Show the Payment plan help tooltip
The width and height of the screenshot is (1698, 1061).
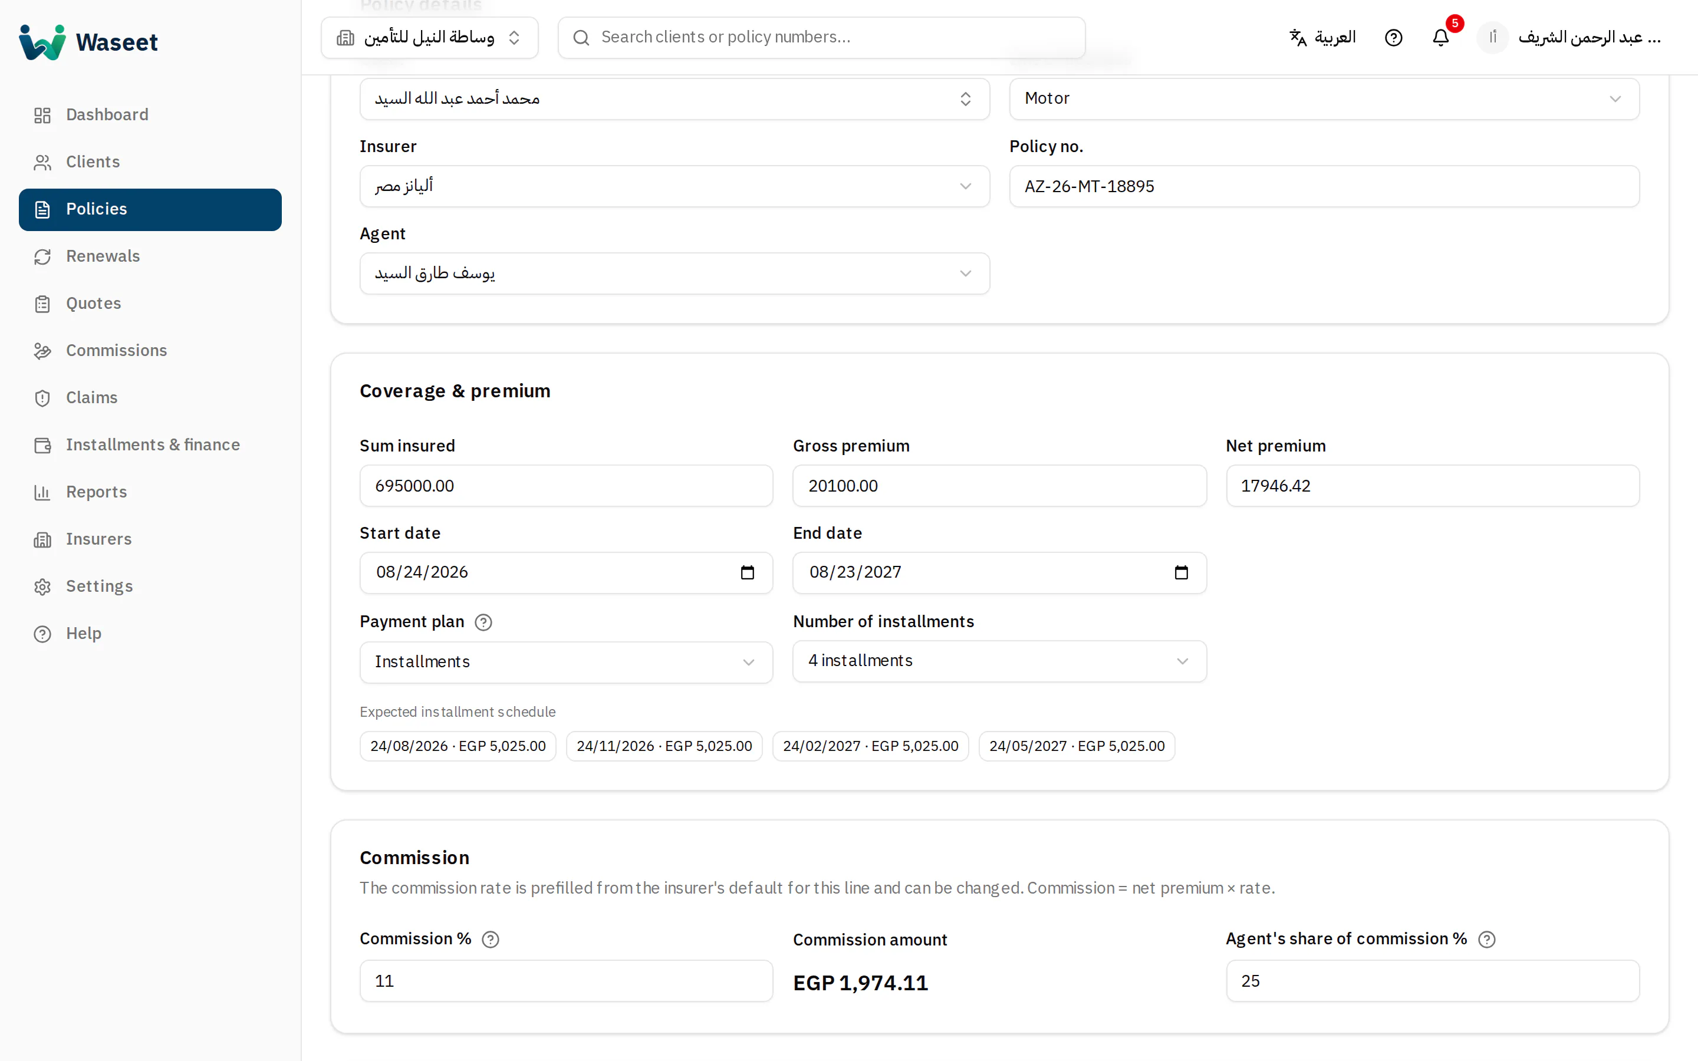(x=483, y=622)
